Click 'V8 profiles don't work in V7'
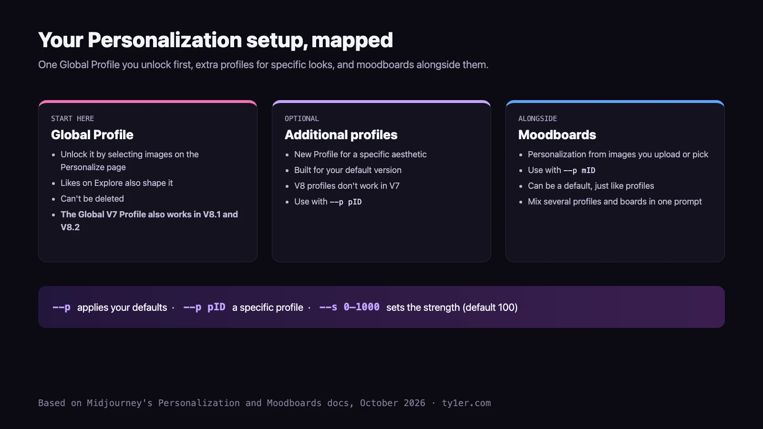The image size is (763, 429). 347,186
